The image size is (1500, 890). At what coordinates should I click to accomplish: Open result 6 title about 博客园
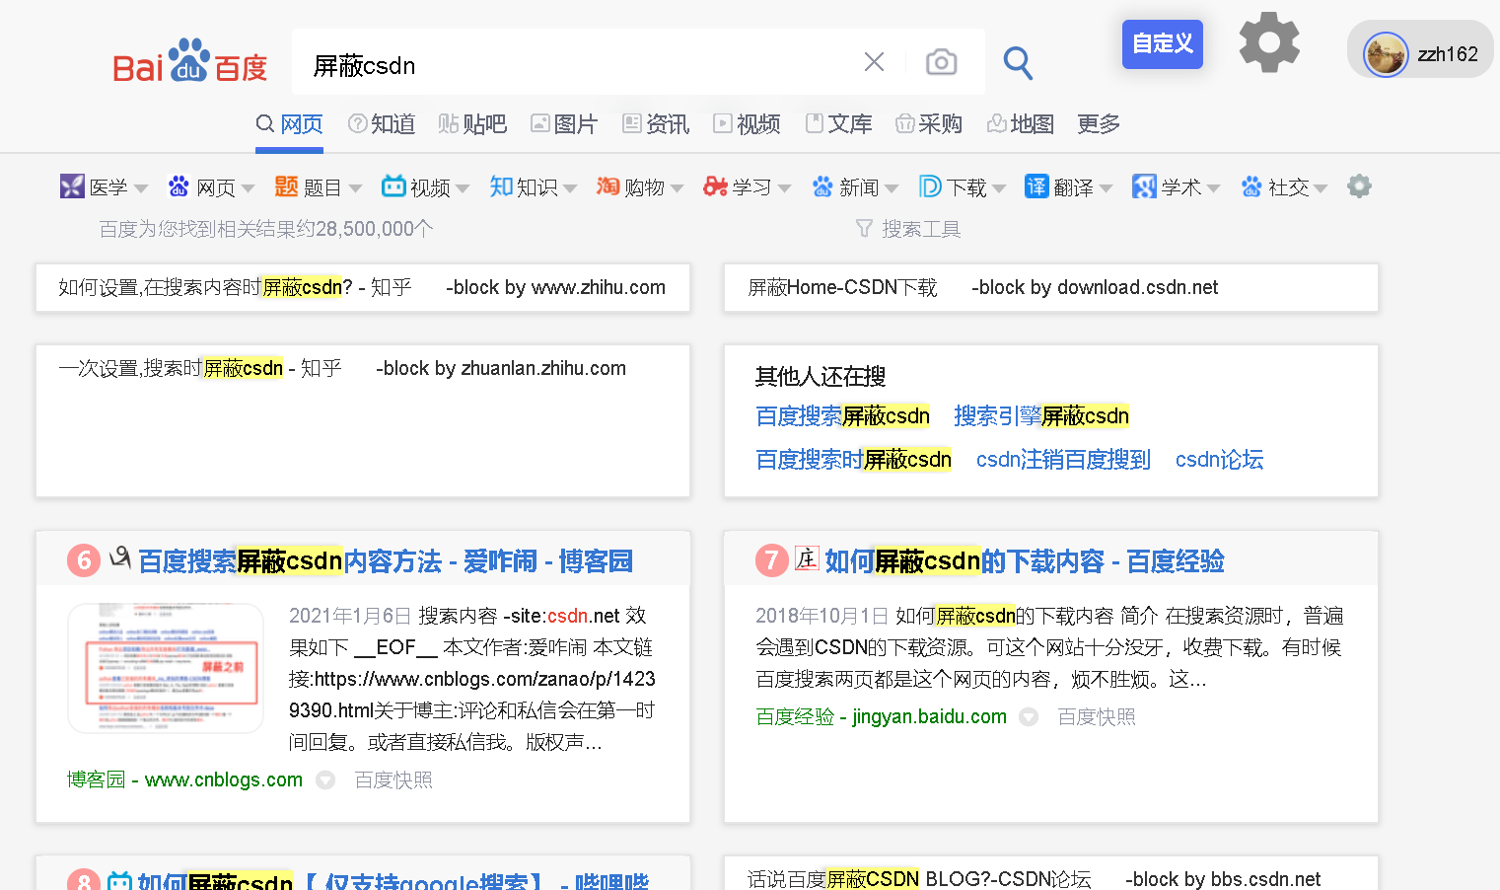click(x=386, y=561)
